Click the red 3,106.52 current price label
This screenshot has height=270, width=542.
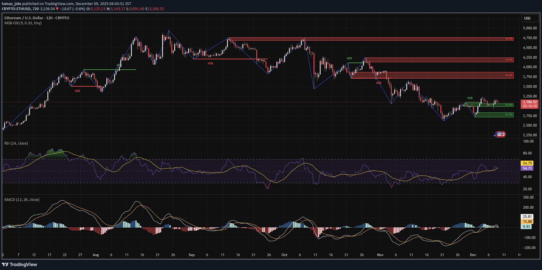tap(530, 102)
